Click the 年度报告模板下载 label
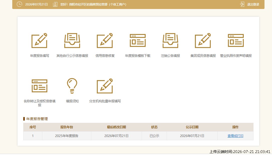Screen dimensions: 272x155 point(138,56)
